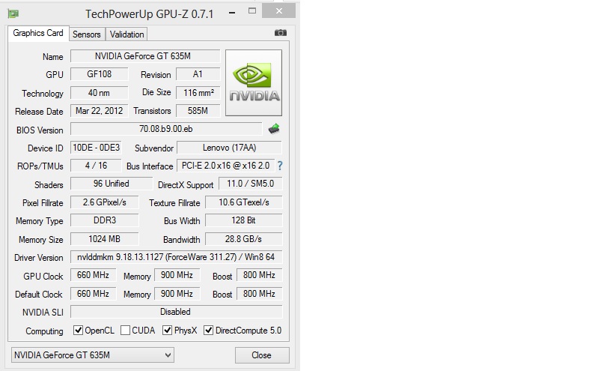Click the Driver Version label
This screenshot has width=613, height=371.
[39, 258]
